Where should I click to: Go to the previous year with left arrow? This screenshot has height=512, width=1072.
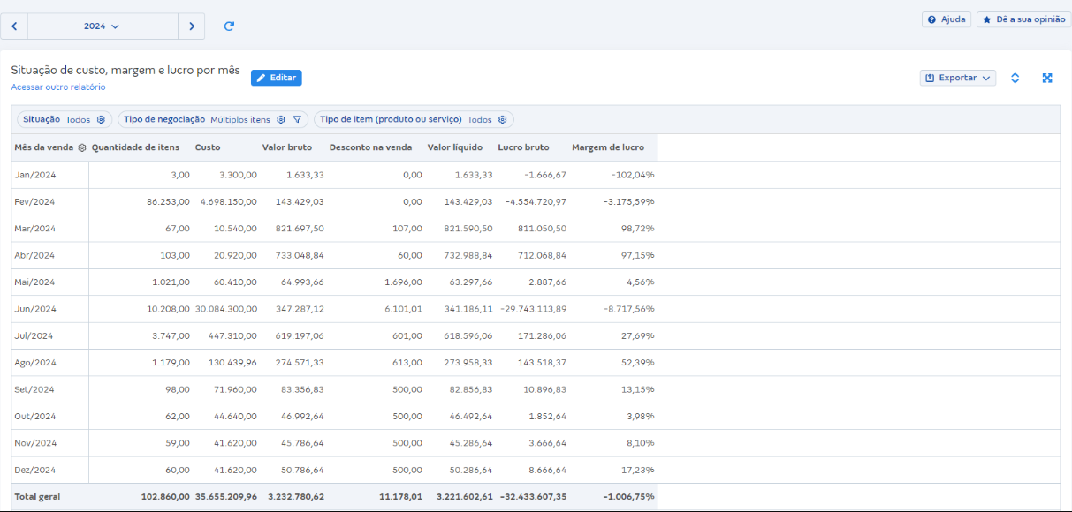14,26
